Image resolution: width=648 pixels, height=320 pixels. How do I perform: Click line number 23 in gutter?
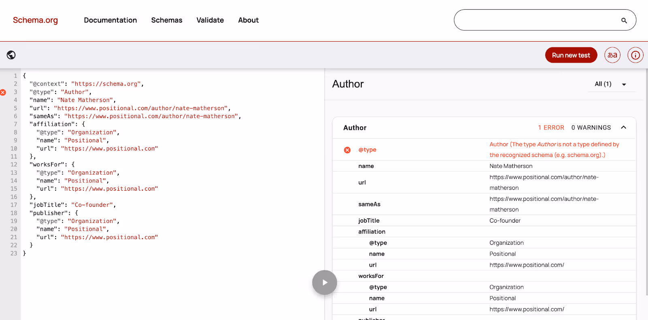click(x=14, y=253)
